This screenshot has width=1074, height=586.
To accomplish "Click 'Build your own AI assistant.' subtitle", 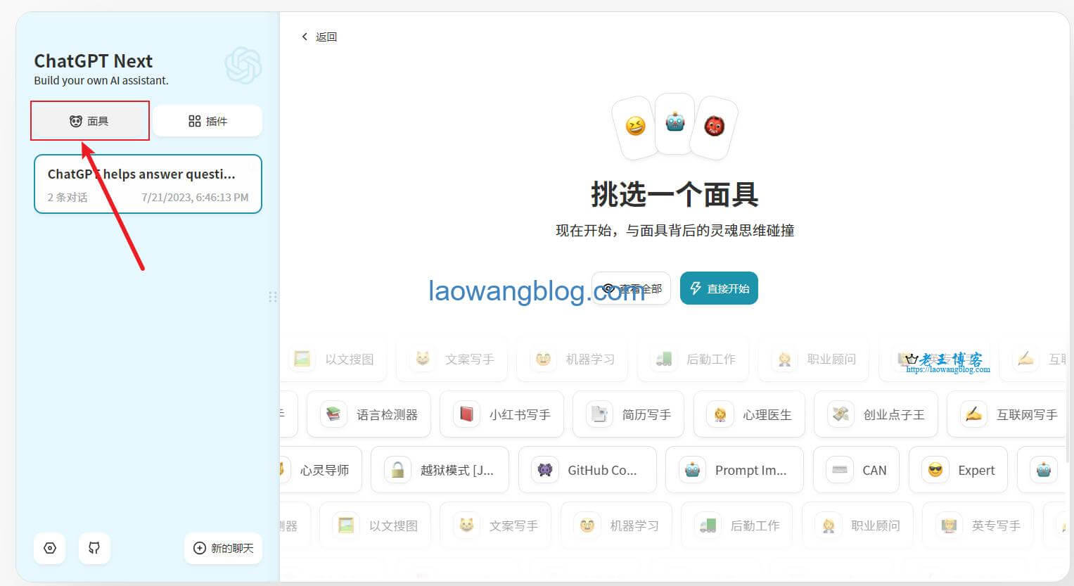I will point(101,80).
